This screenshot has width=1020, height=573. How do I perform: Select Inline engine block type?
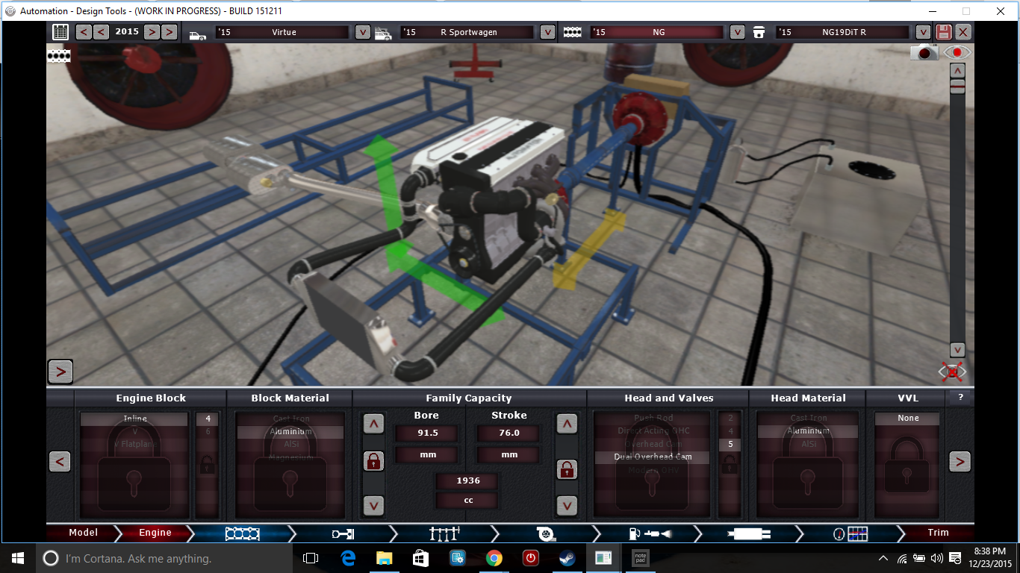pyautogui.click(x=135, y=419)
